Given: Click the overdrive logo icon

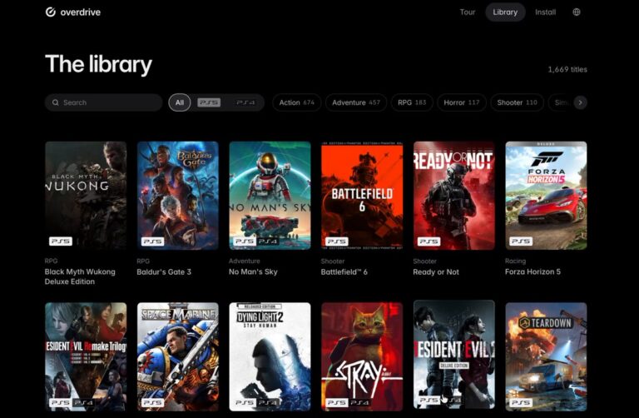Looking at the screenshot, I should pyautogui.click(x=51, y=12).
